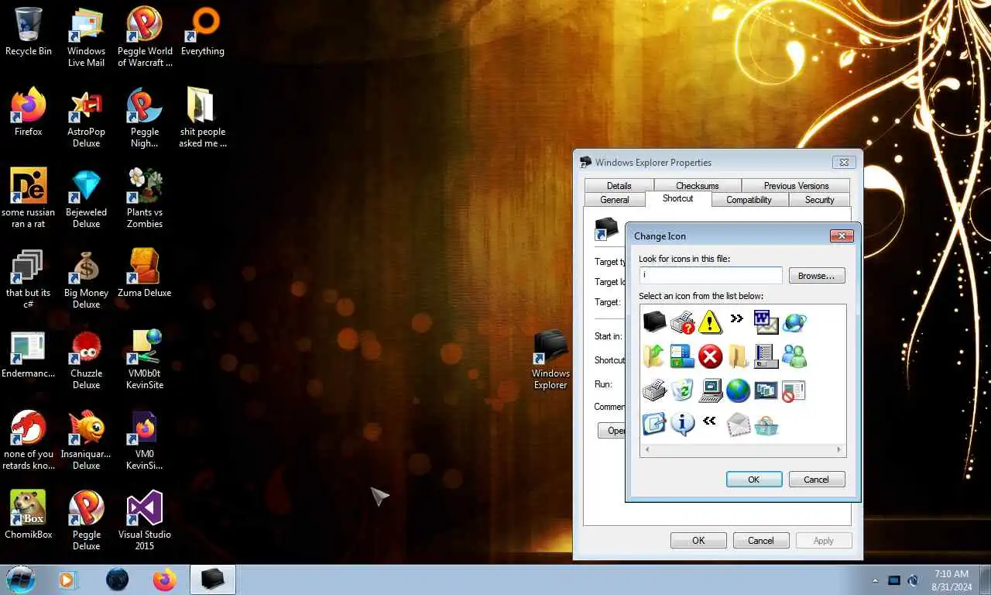
Task: Open Windows Media Player taskbar icon
Action: 68,580
